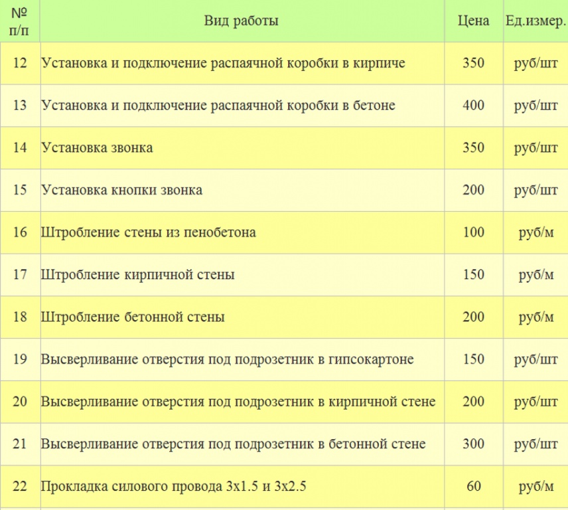
Task: Select the distribution box in concrete row text
Action: (x=218, y=105)
